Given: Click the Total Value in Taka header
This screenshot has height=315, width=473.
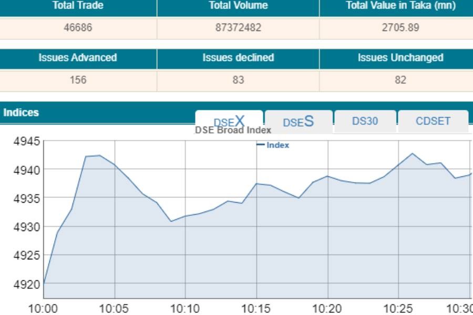Looking at the screenshot, I should point(400,6).
